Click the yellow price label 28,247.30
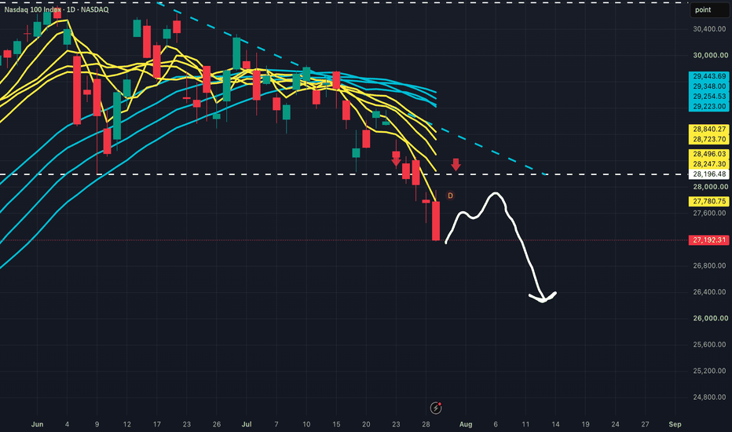This screenshot has height=432, width=732. click(x=708, y=164)
